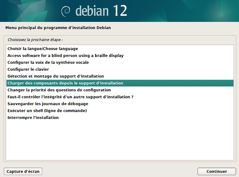Viewport: 239px width, 177px height.
Task: Open 'Exécuter un shell (ligne de commande)'
Action: pyautogui.click(x=120, y=111)
